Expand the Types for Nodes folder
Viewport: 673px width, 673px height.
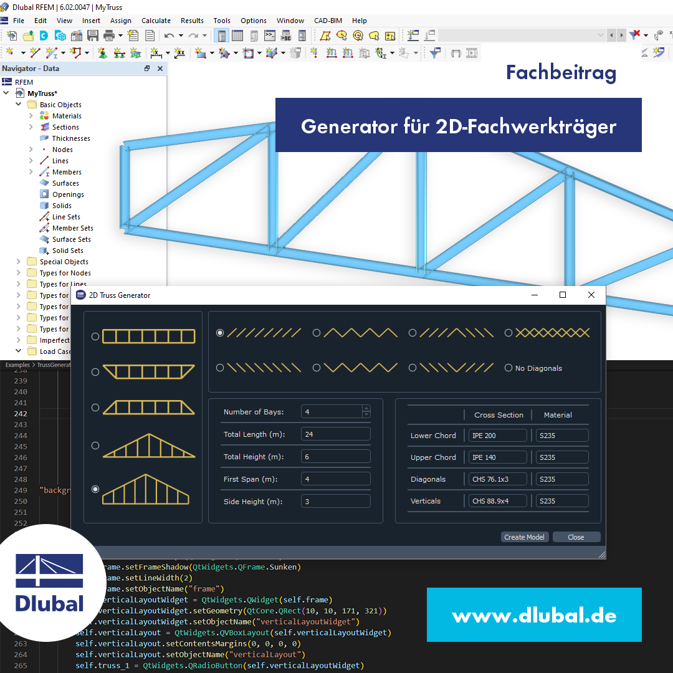(x=19, y=272)
